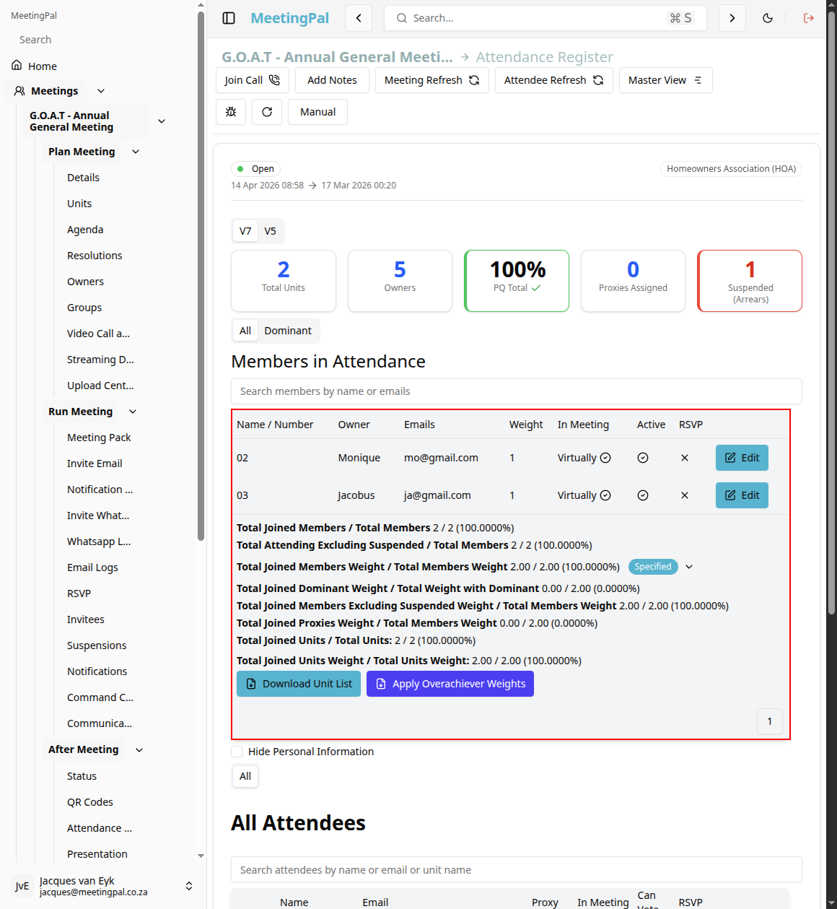Open QR Codes in After Meeting
837x909 pixels.
[90, 802]
